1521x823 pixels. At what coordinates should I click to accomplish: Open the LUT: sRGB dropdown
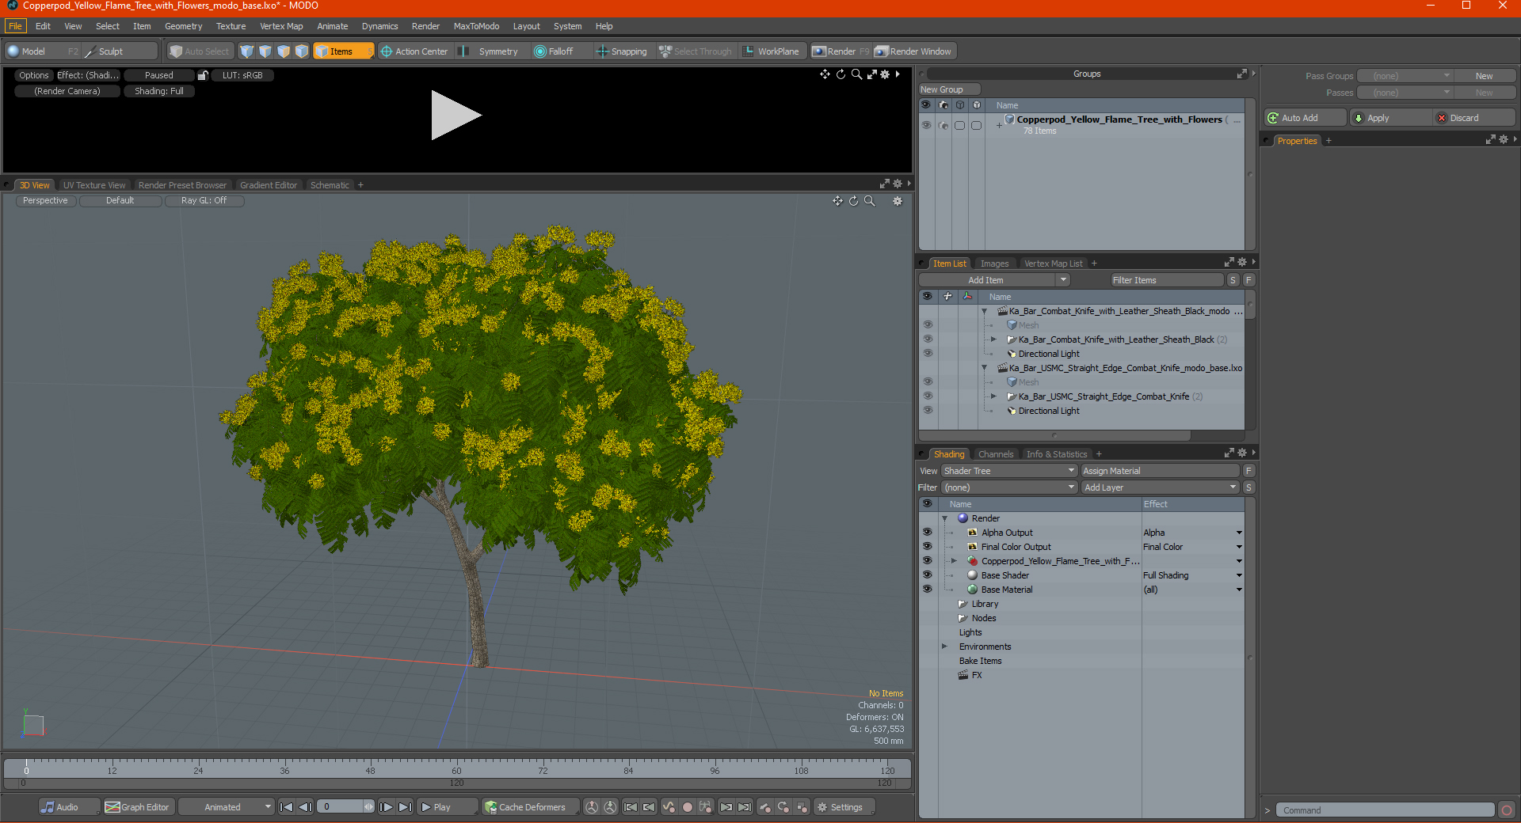pos(242,75)
